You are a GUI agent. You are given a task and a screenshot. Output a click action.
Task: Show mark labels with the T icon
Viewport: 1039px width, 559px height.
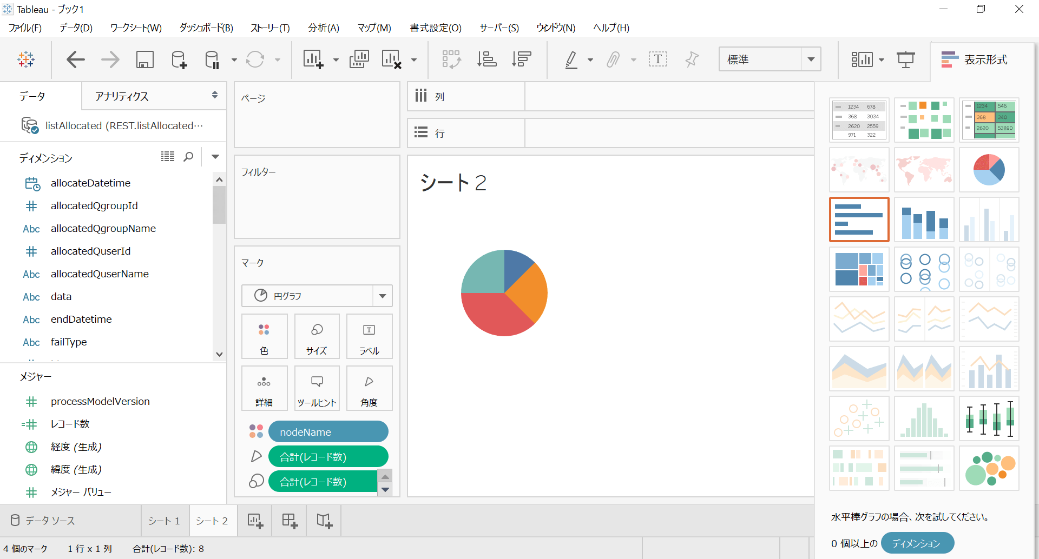tap(658, 59)
